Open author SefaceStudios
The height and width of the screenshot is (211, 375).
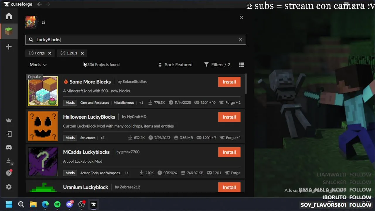coord(134,82)
